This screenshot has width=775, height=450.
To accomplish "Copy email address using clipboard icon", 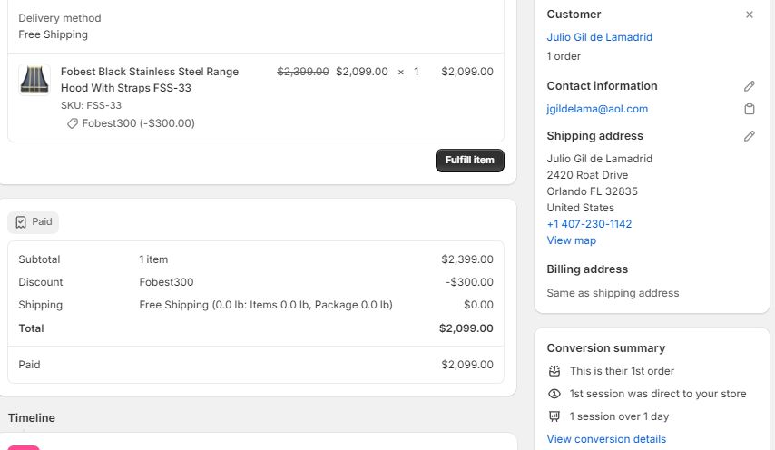I will (x=750, y=109).
